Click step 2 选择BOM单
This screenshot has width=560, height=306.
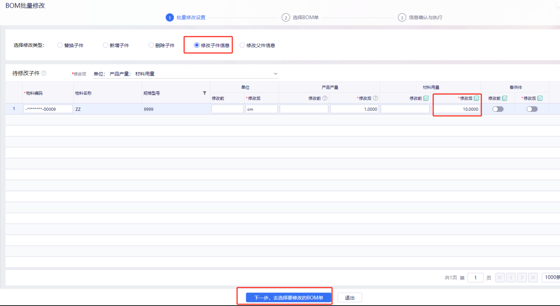pos(300,17)
